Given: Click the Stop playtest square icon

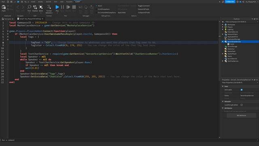Looking at the screenshot, I should coord(74,7).
